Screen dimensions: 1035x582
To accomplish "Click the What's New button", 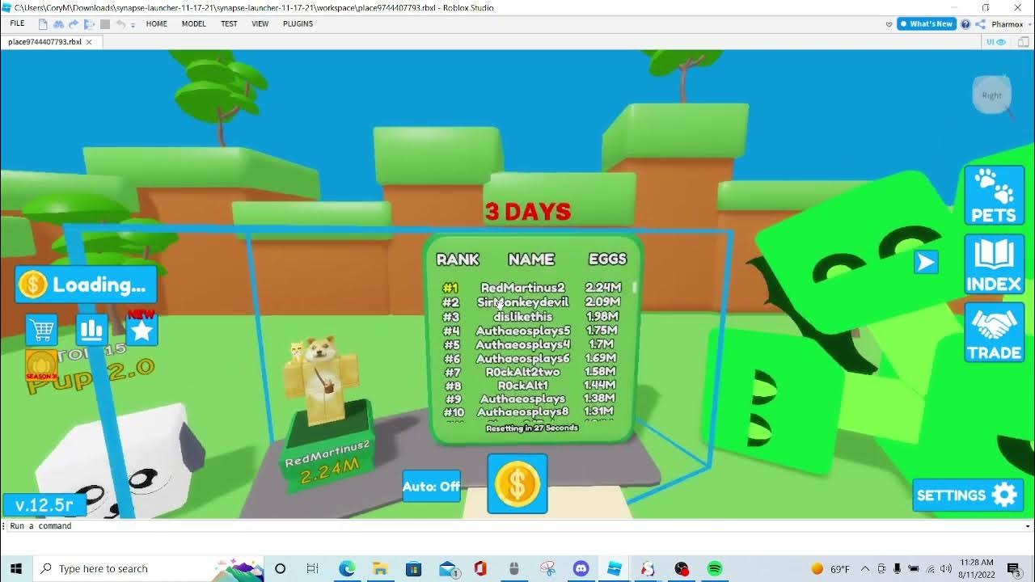I will [927, 24].
